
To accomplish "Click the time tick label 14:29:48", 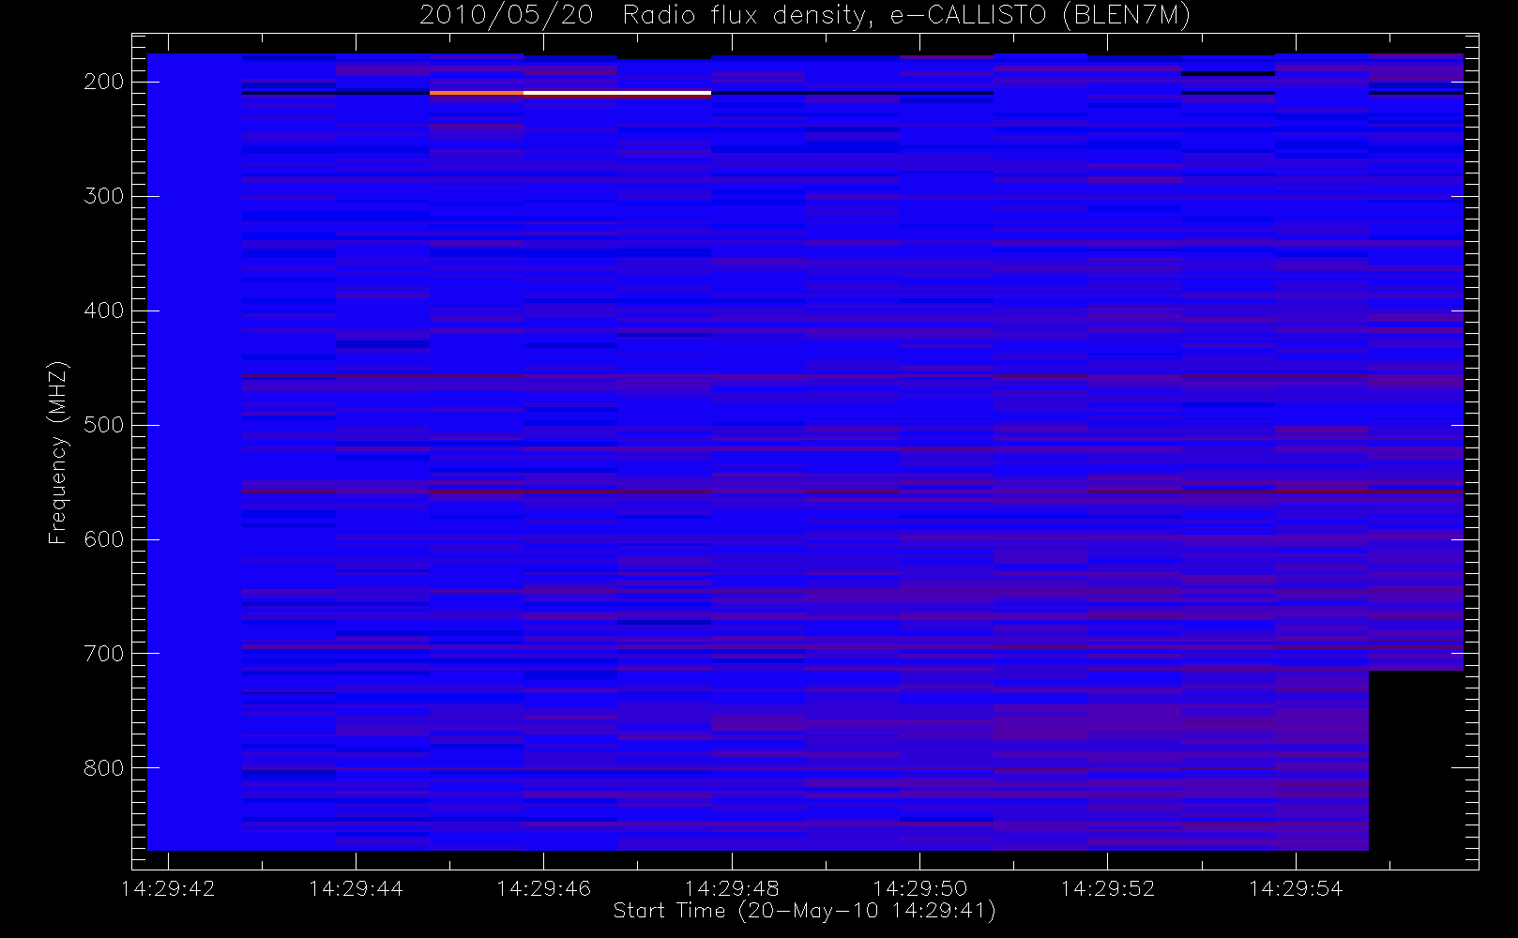I will pos(732,888).
